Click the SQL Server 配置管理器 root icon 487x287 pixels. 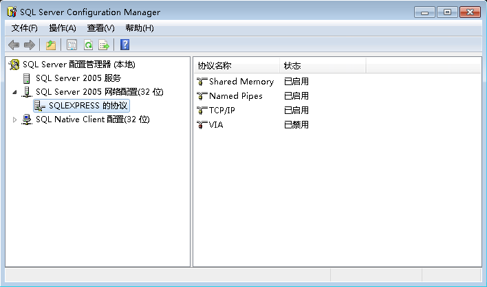click(14, 65)
